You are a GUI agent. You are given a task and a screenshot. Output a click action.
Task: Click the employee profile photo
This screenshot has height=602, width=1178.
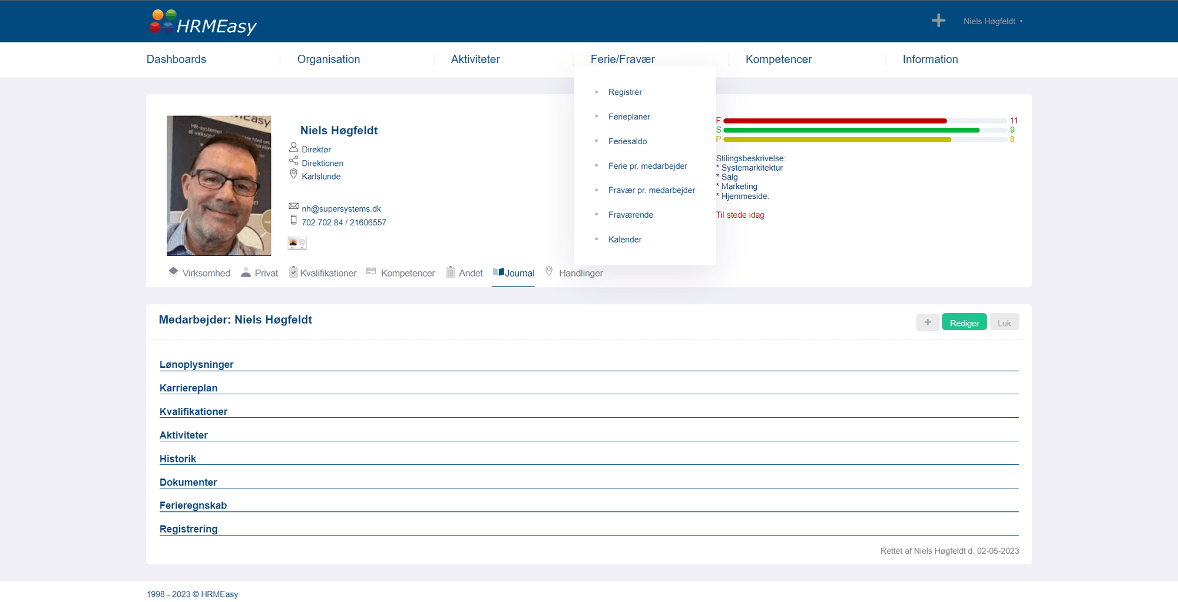click(219, 185)
